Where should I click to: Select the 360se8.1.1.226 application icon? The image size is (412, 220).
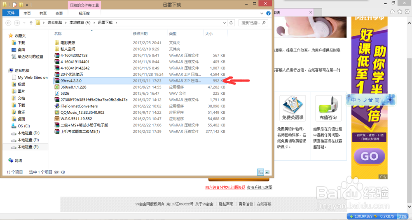point(57,87)
